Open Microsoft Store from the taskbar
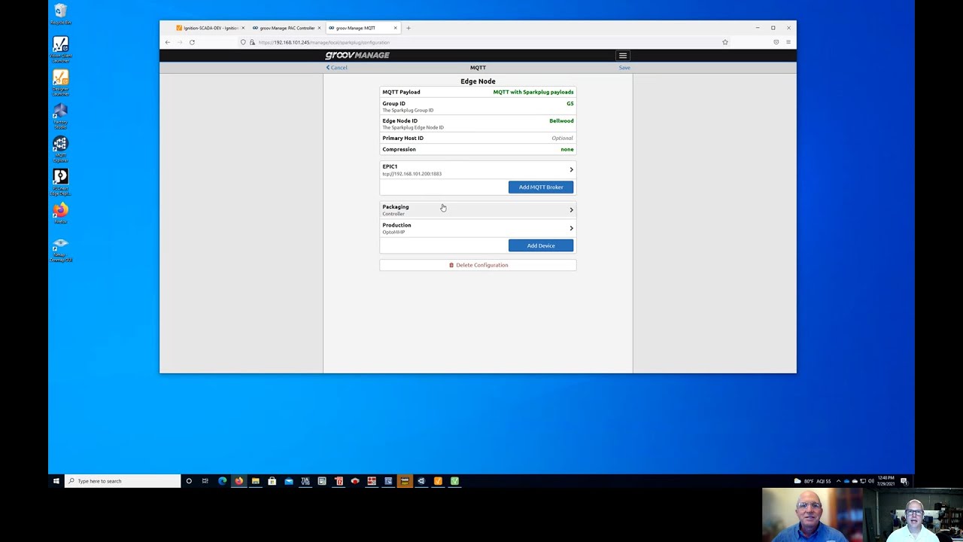963x542 pixels. tap(272, 481)
